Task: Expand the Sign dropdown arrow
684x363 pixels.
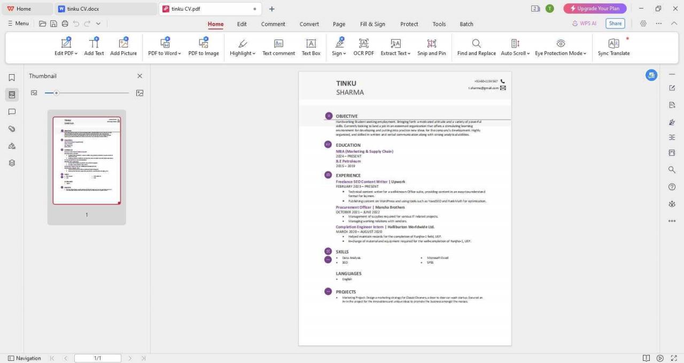Action: tap(345, 53)
